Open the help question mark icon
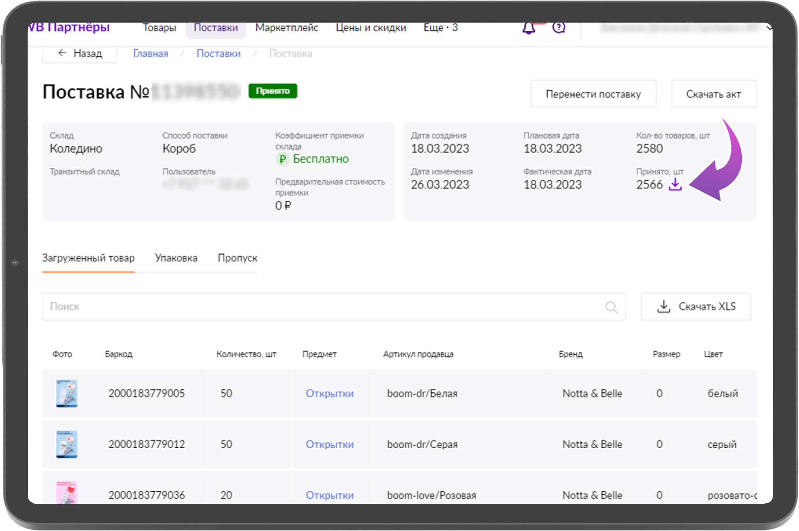Viewport: 799px width, 531px height. tap(558, 28)
